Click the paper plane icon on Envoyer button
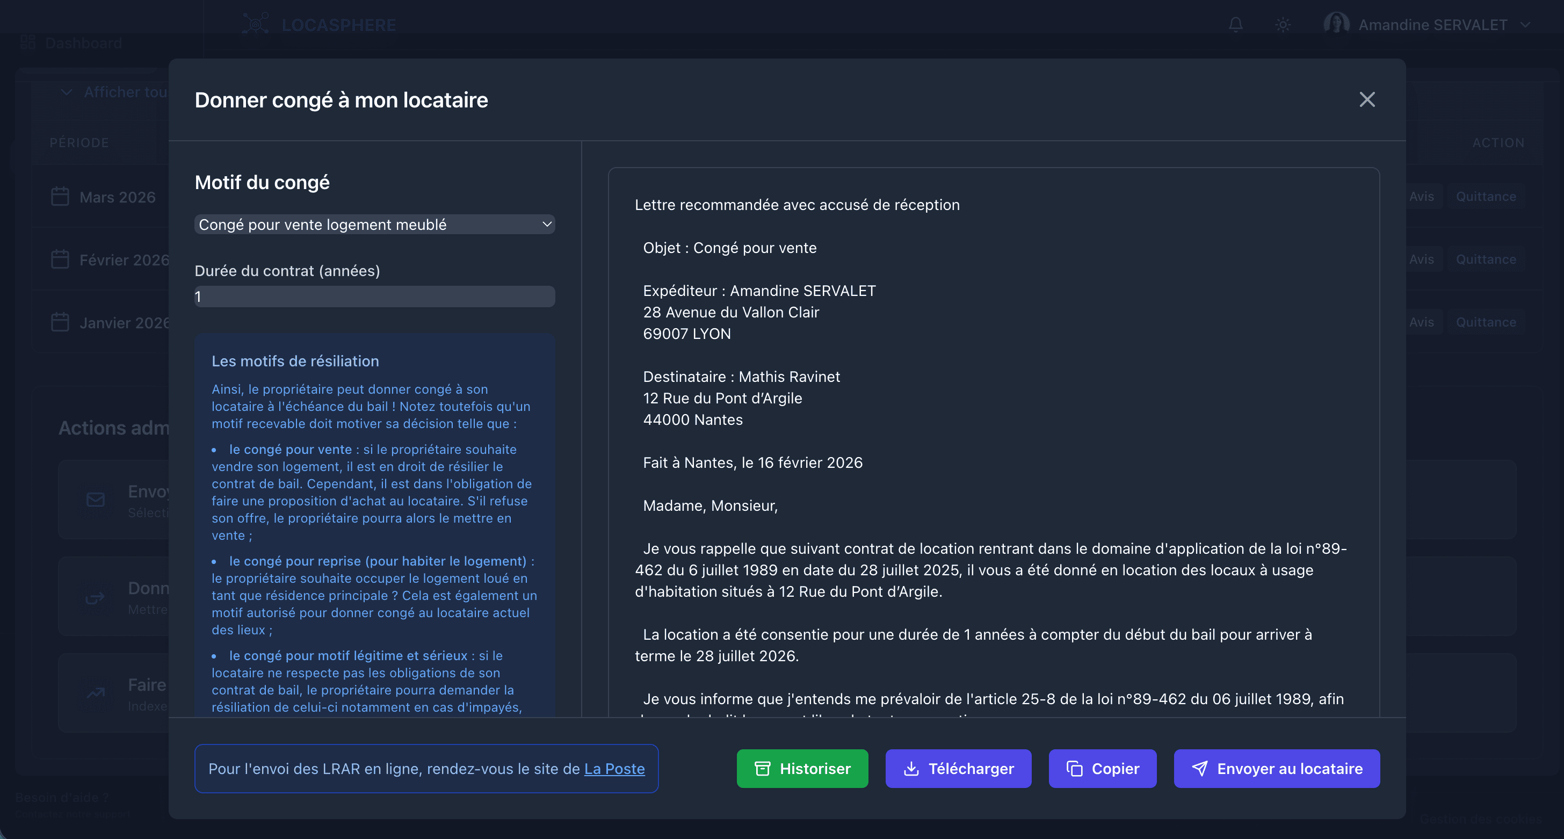The height and width of the screenshot is (839, 1564). (1200, 768)
